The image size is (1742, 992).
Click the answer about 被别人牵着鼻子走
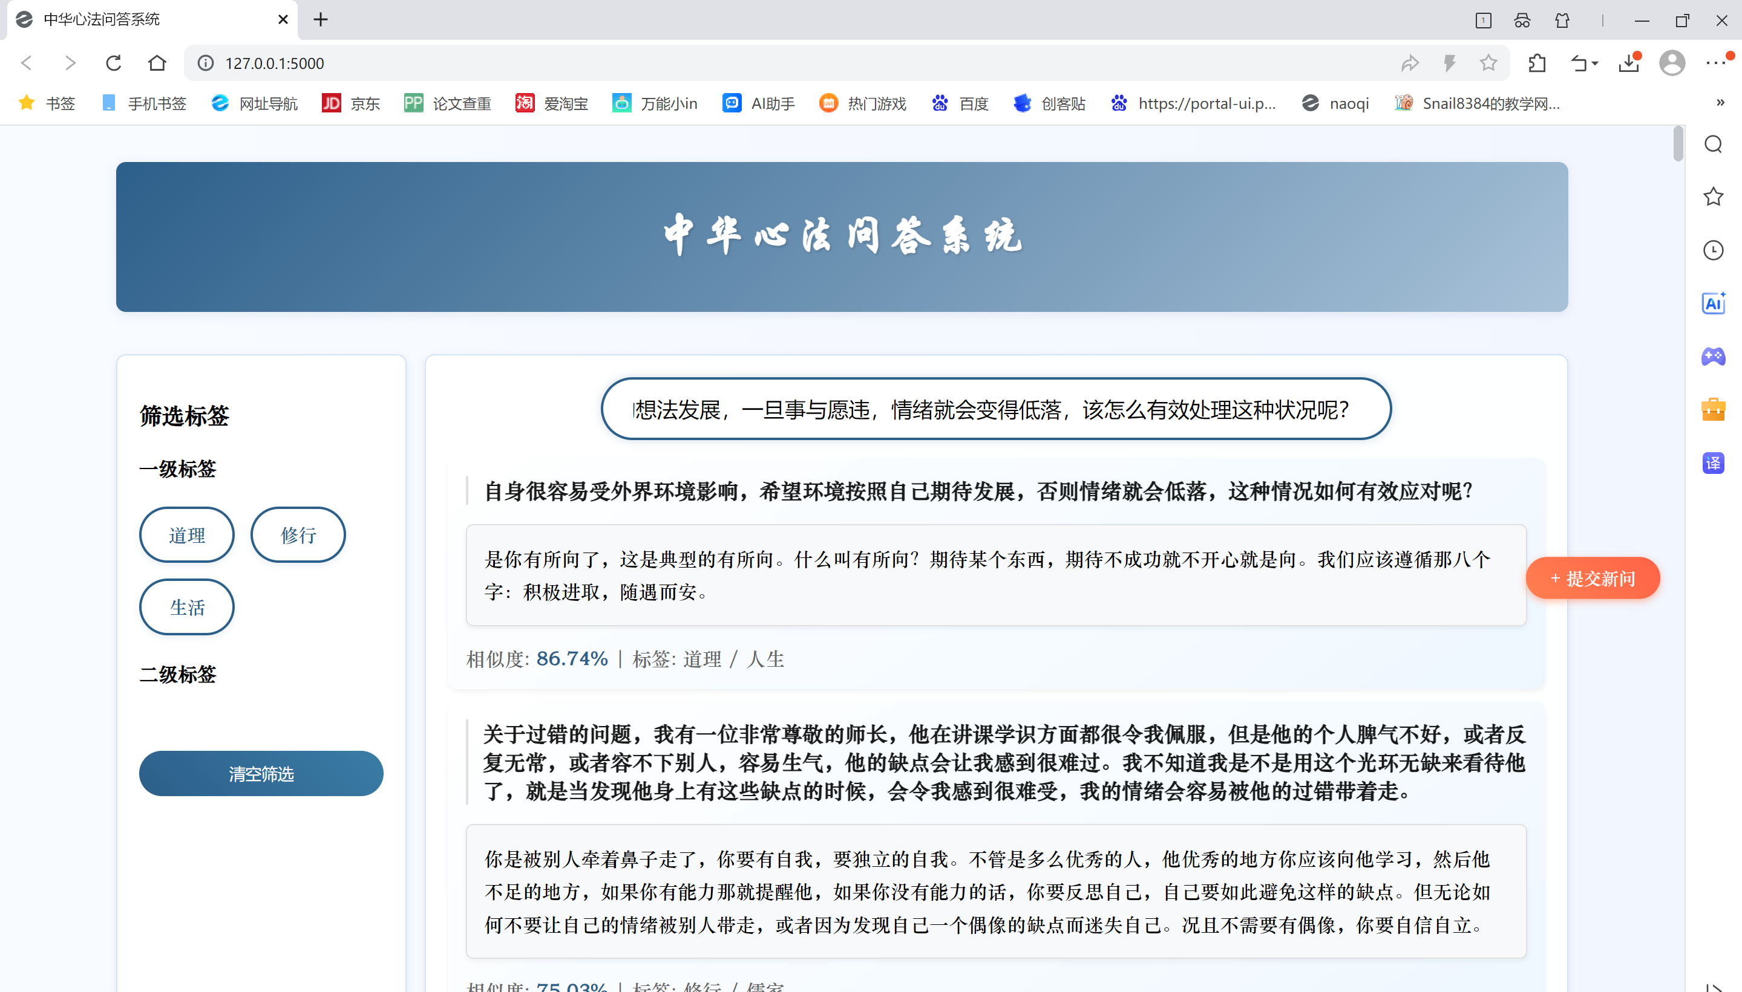996,891
